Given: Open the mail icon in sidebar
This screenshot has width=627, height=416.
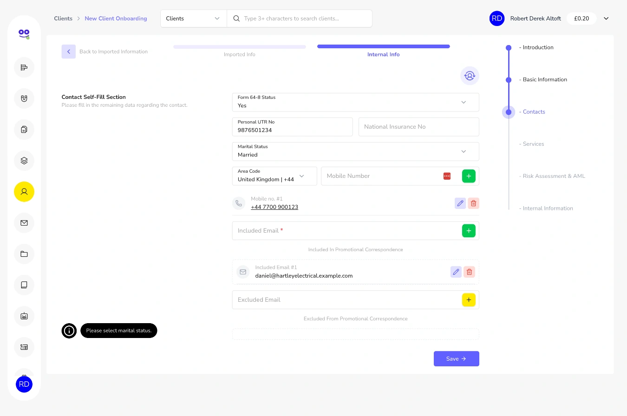Looking at the screenshot, I should tap(24, 223).
